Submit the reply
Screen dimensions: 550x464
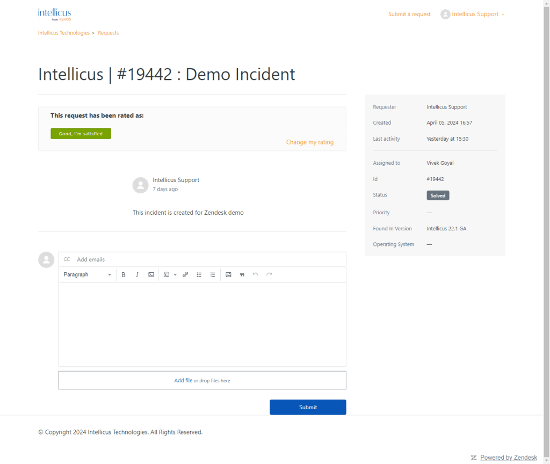308,407
